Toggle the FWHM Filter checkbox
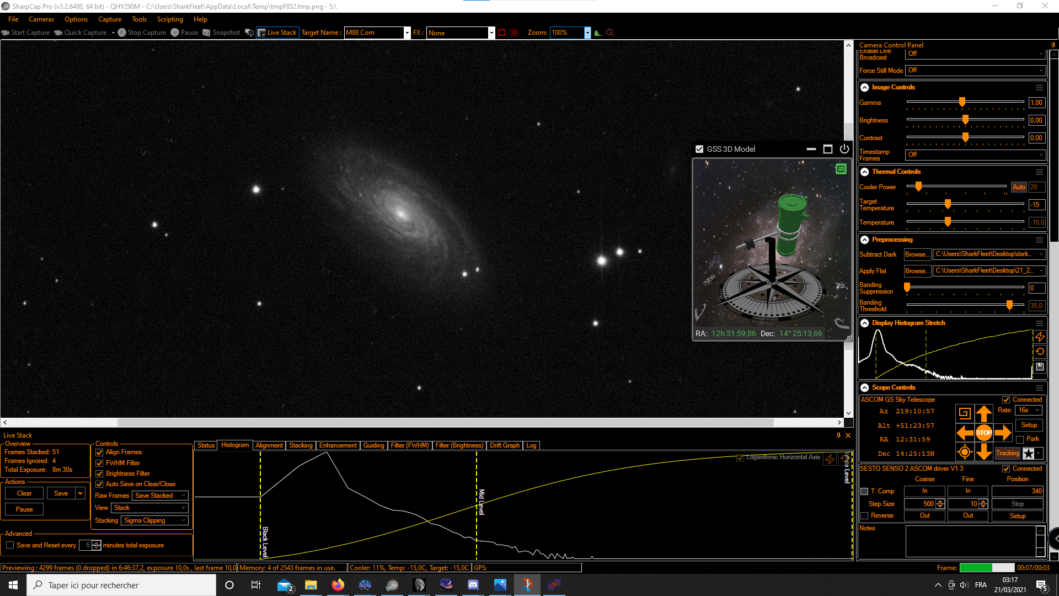1059x596 pixels. 100,463
